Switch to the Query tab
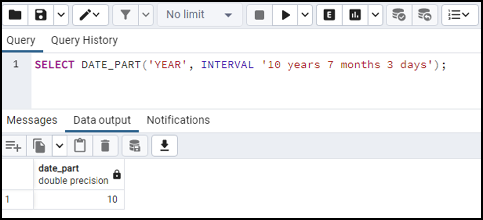Viewport: 483px width, 220px height. [x=21, y=40]
